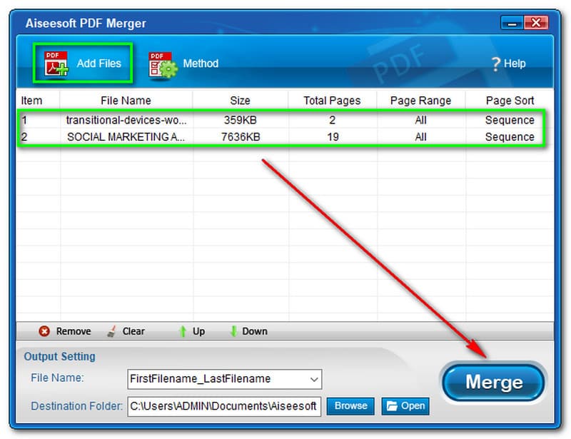This screenshot has width=571, height=439.
Task: Minimize the Aiseesoft PDF Merger window
Action: pos(512,23)
